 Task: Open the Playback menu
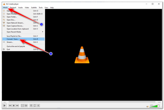[13, 8]
